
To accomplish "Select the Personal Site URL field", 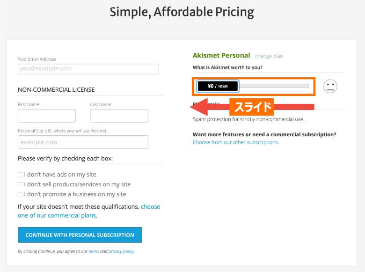I will coord(83,142).
